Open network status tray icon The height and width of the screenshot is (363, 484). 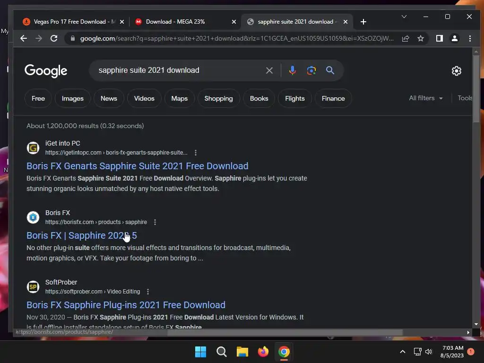click(417, 352)
